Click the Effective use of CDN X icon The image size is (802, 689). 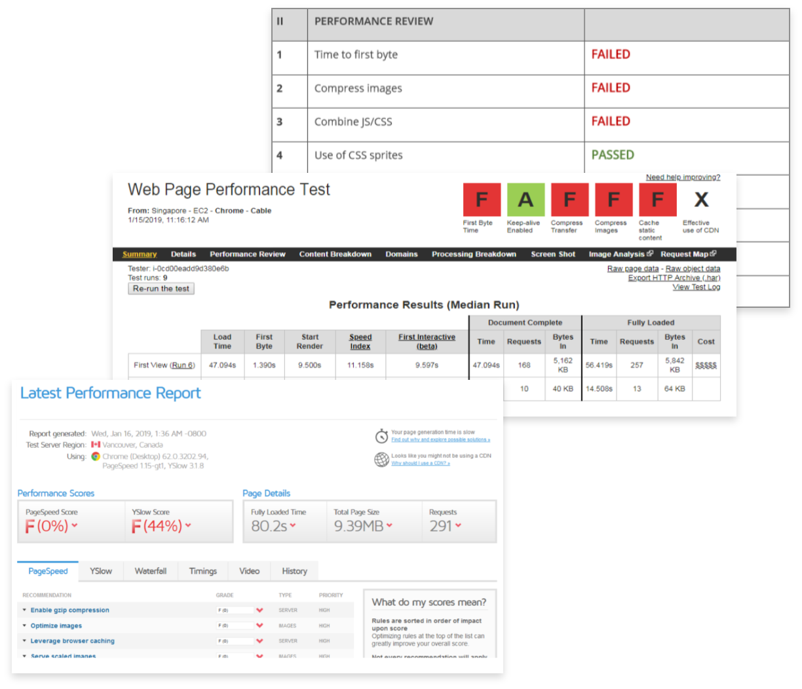[701, 200]
